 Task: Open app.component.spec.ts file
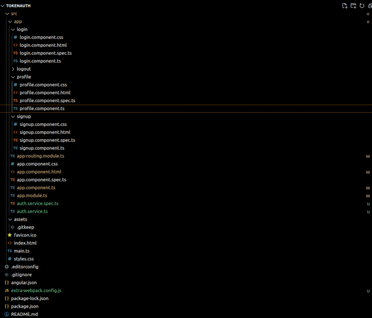tap(41, 180)
